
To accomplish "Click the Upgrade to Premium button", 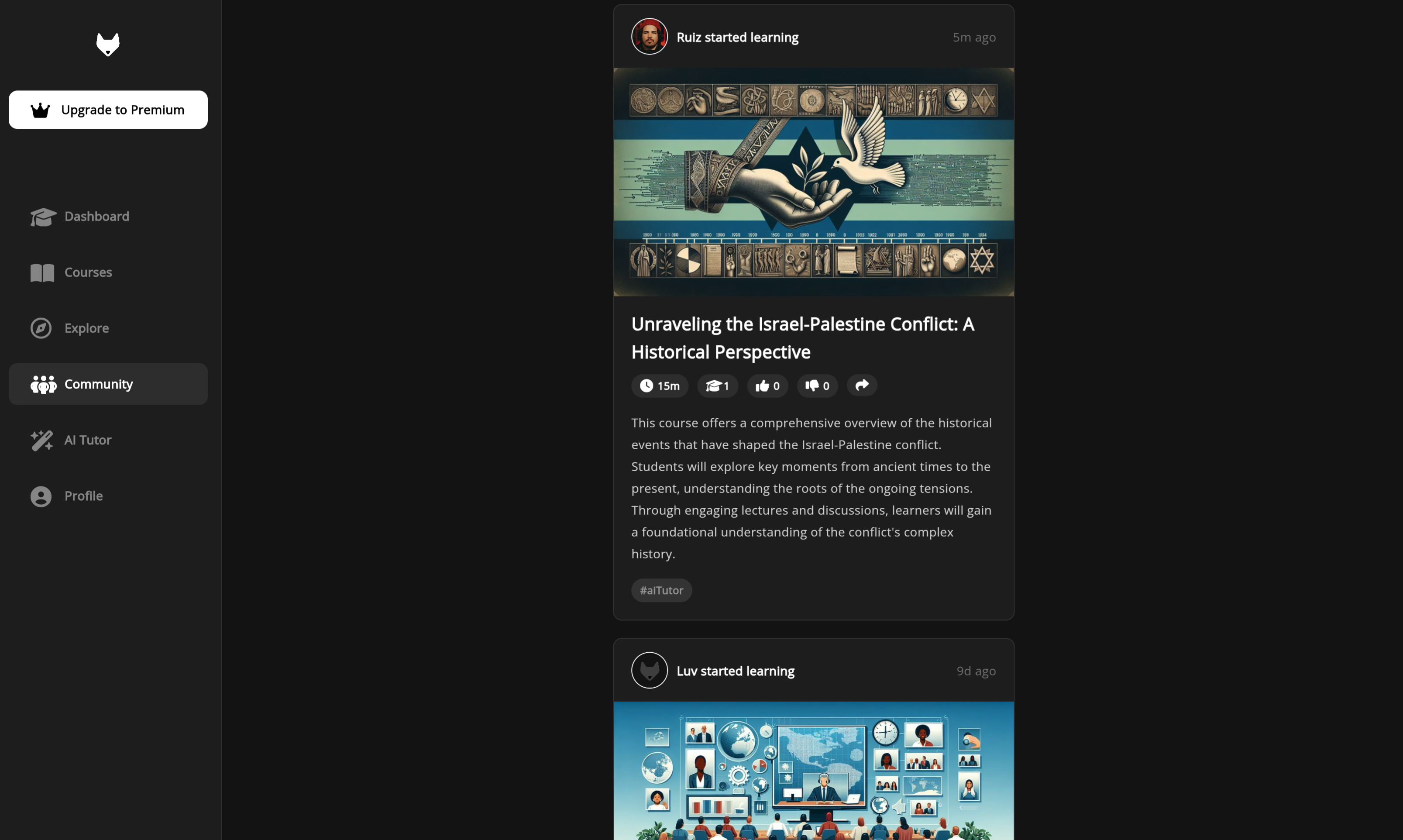I will [x=108, y=110].
